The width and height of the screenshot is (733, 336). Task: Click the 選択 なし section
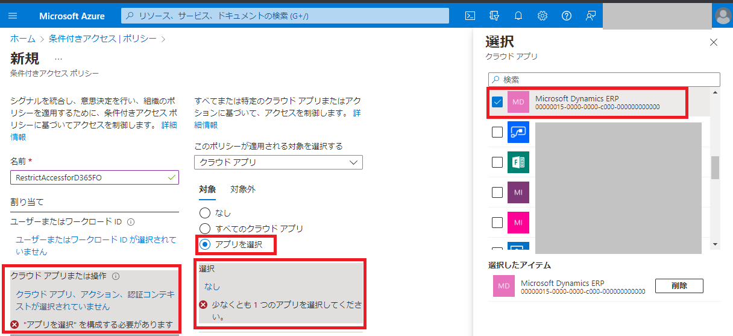coord(279,293)
